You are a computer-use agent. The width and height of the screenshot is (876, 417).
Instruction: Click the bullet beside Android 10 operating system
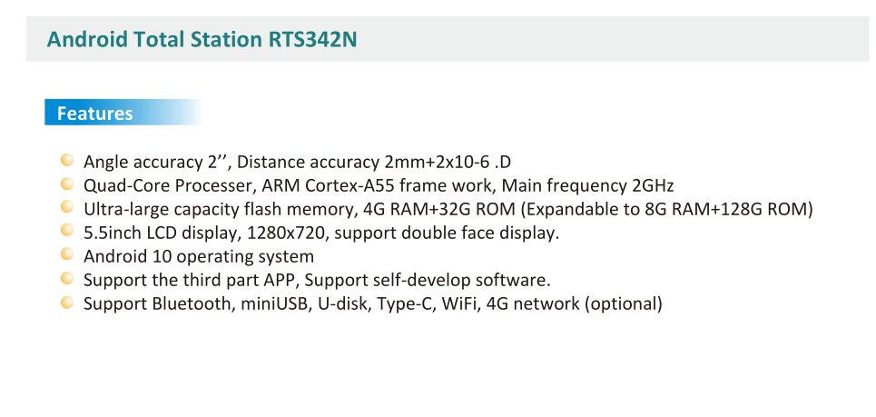click(67, 254)
